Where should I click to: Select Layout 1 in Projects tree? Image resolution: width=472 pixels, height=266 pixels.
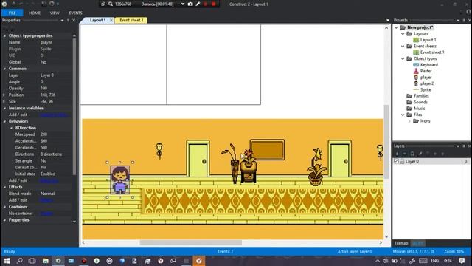tap(428, 40)
